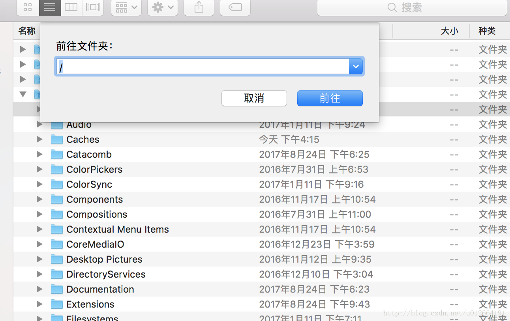Click the 前往文件夹 path input field
The width and height of the screenshot is (510, 321).
202,67
